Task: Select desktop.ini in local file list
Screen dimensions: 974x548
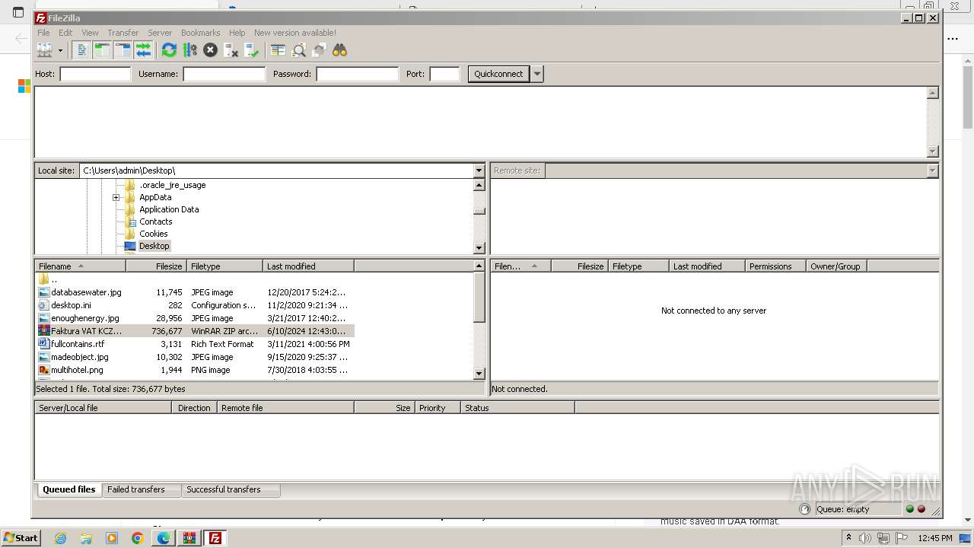Action: (194, 305)
